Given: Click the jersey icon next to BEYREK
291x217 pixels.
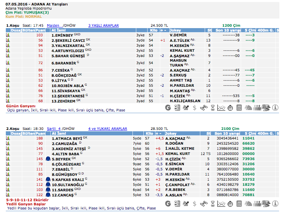Looking at the screenshot, I should coord(48,159).
